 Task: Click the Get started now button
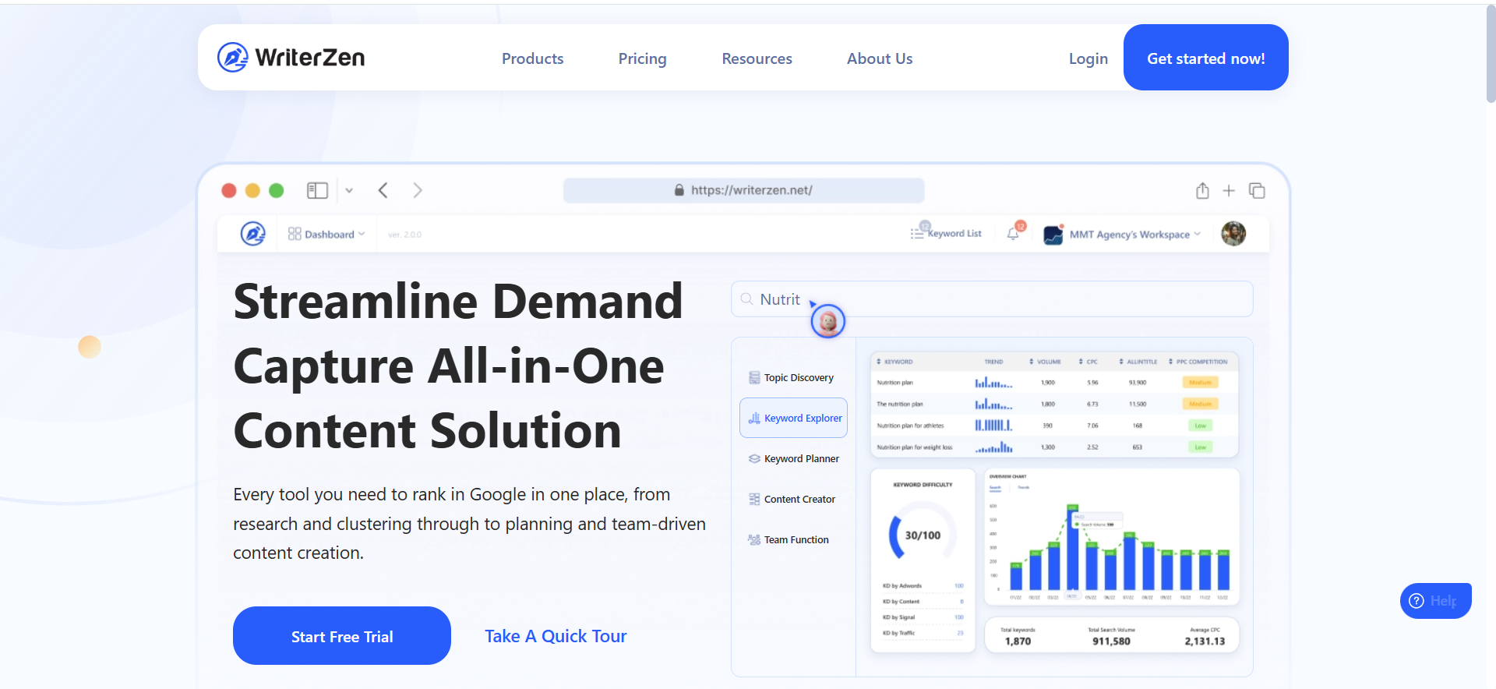click(x=1205, y=58)
